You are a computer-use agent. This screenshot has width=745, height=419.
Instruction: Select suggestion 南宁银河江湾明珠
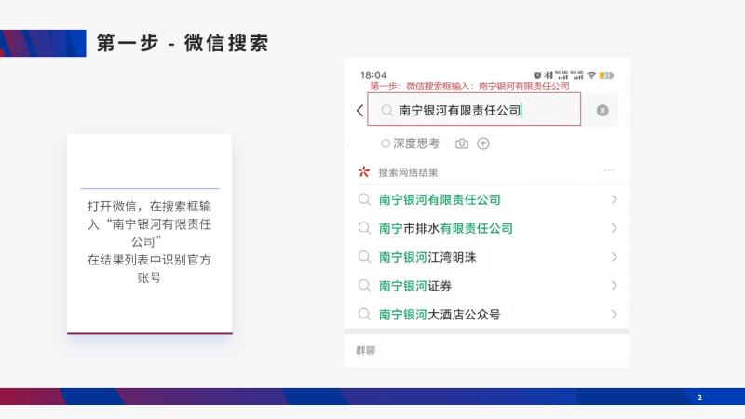pos(487,257)
